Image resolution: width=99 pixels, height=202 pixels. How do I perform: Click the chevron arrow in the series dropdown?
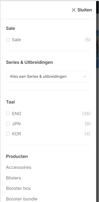[x=85, y=76]
